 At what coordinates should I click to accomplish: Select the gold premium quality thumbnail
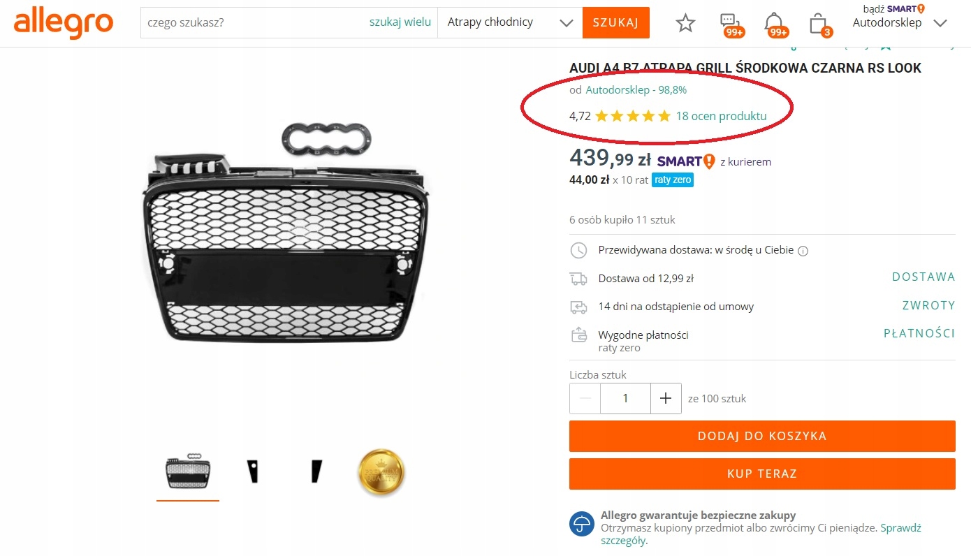pos(381,473)
